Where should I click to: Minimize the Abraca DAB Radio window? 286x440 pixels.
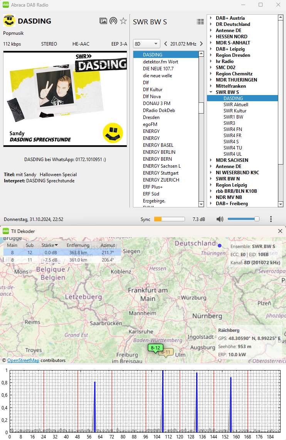click(243, 5)
